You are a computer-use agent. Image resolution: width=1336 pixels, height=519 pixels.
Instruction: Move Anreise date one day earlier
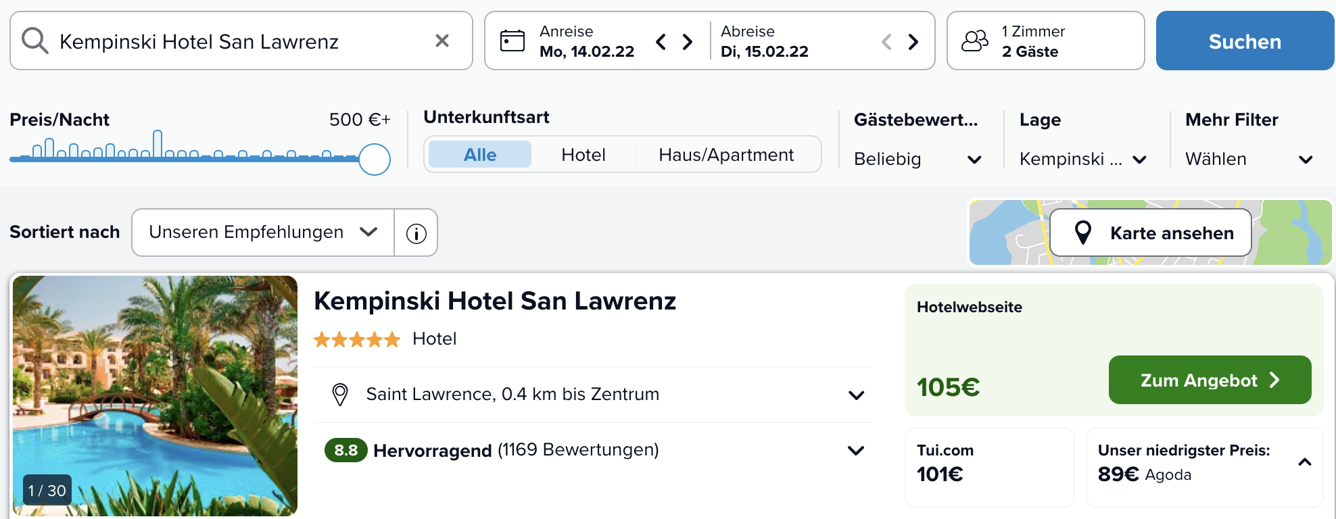661,42
